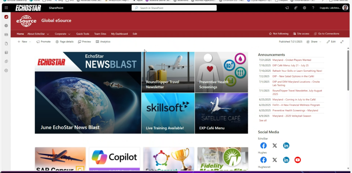Open Hughes YouTube icon

[297, 160]
